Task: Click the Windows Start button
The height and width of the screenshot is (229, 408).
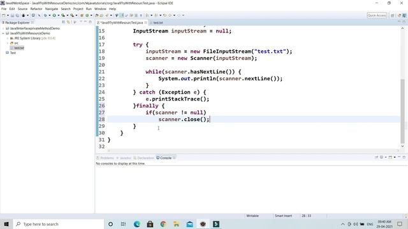Action: click(x=6, y=224)
